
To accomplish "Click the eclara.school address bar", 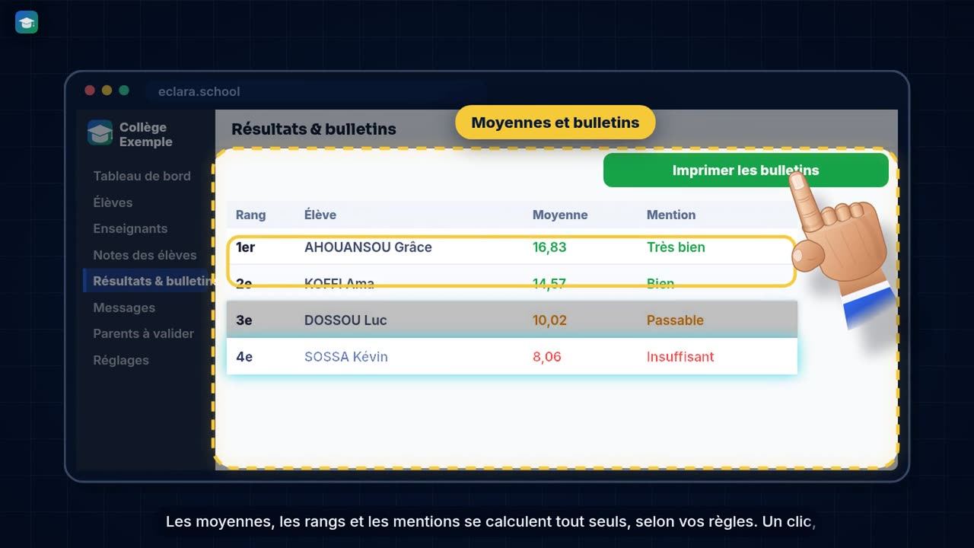I will [x=316, y=91].
